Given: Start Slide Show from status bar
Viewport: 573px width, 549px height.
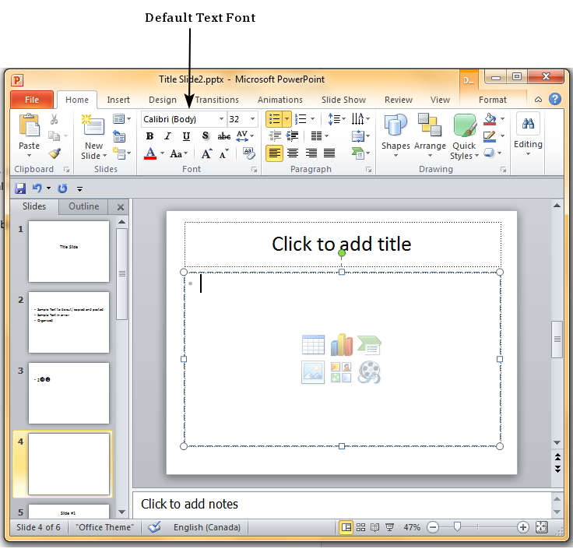Looking at the screenshot, I should coord(389,527).
